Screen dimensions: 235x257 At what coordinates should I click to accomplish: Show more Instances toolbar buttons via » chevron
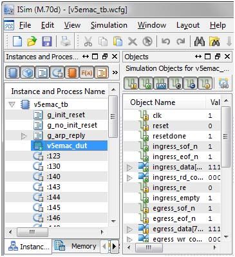(x=115, y=72)
